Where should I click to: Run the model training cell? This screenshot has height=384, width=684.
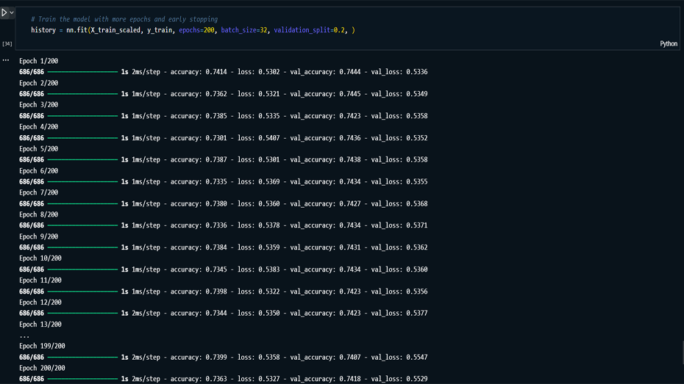point(4,12)
